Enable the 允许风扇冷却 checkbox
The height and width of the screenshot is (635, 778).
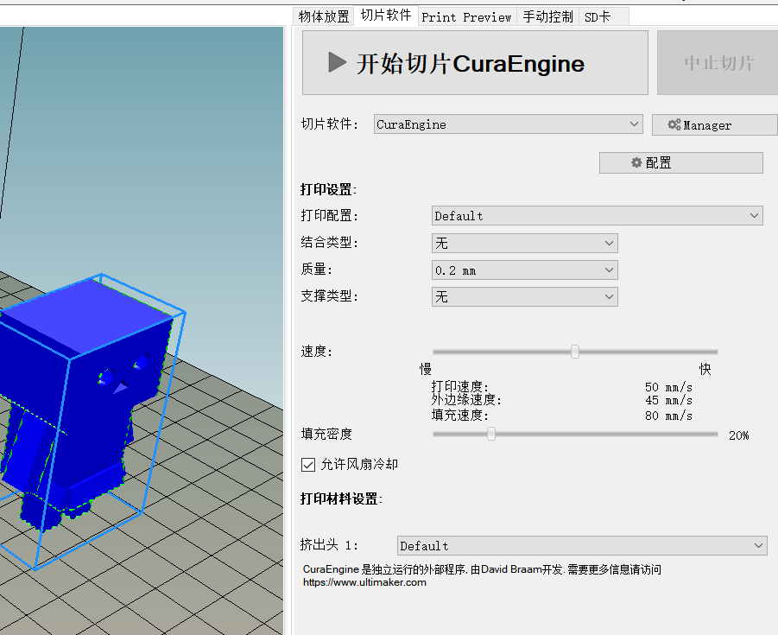(x=308, y=464)
